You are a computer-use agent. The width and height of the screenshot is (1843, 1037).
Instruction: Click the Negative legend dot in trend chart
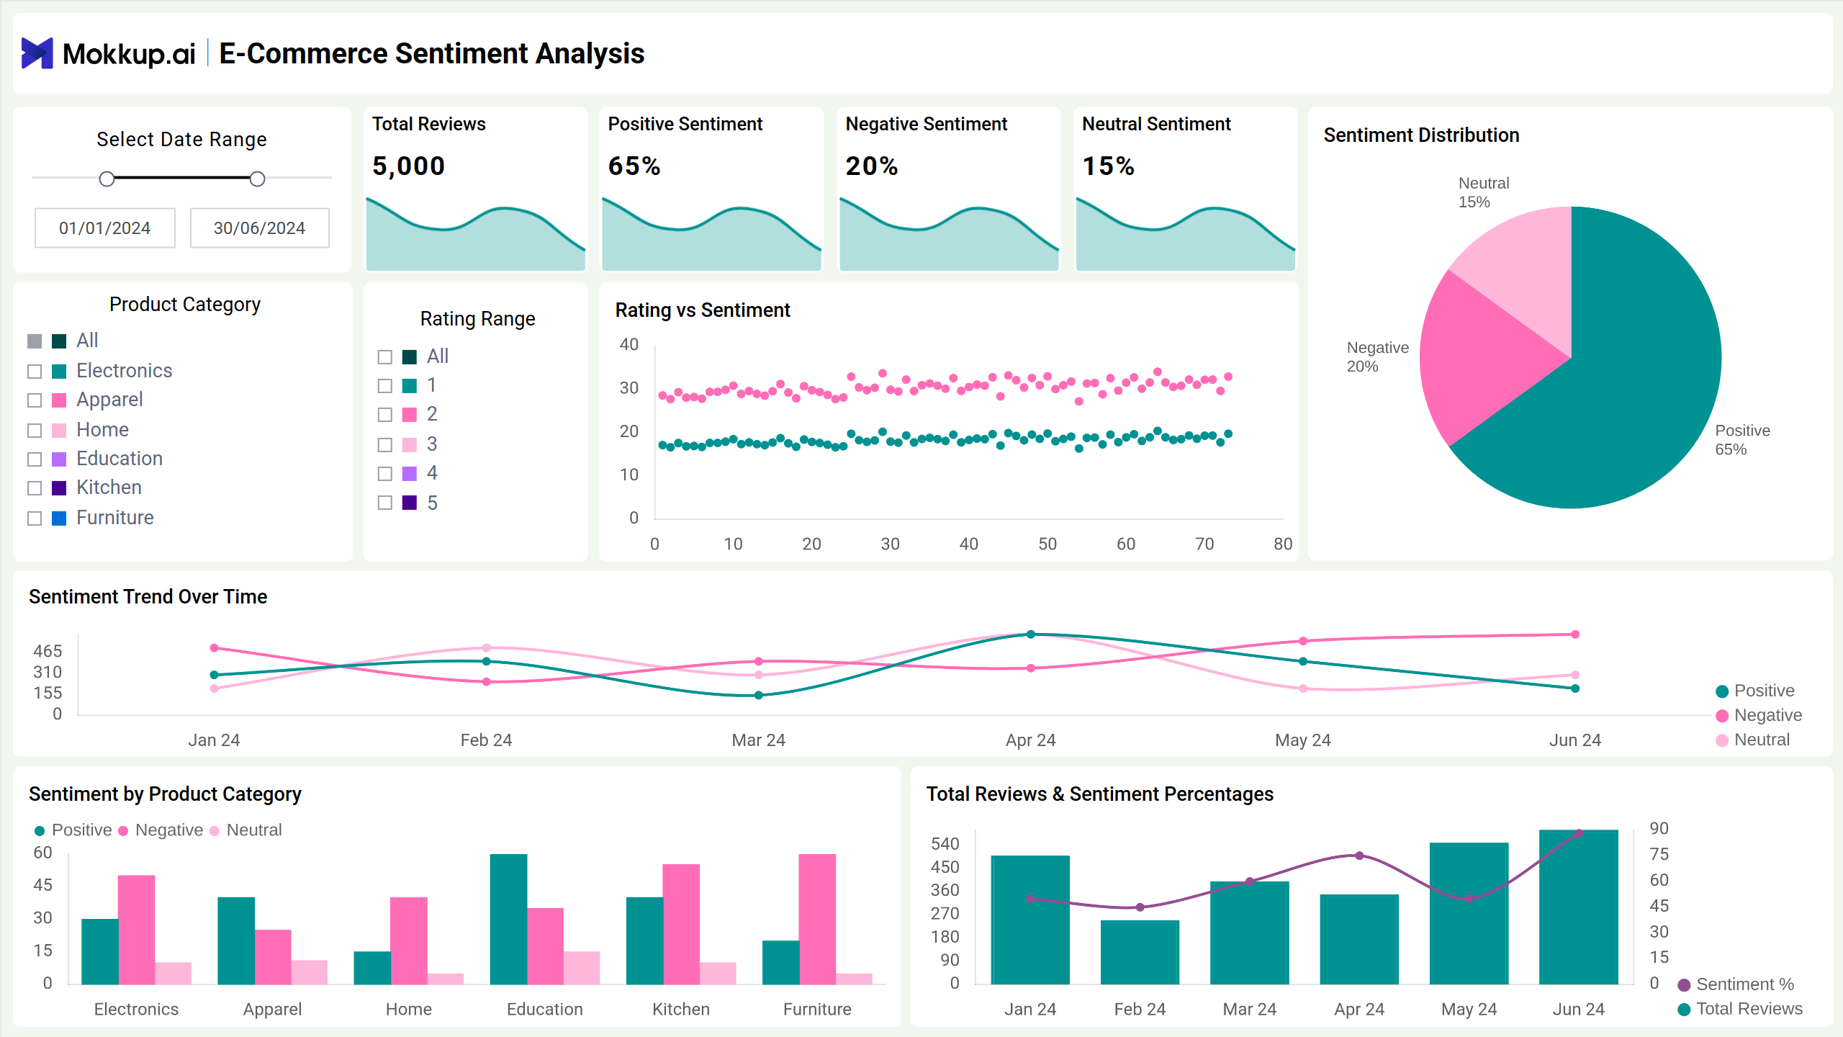point(1722,716)
